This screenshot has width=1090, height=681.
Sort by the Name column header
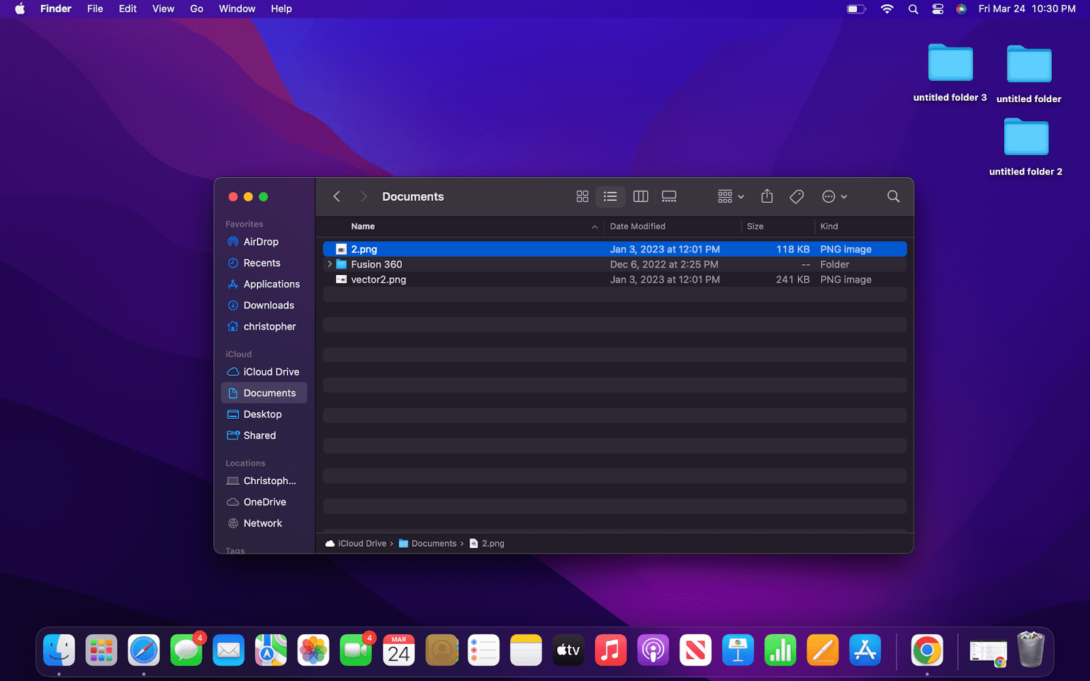[x=460, y=226]
